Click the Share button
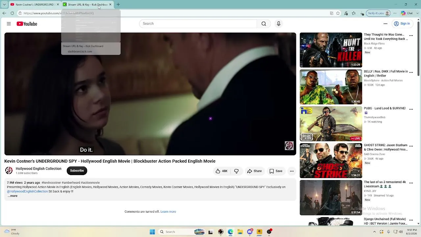 tap(255, 171)
